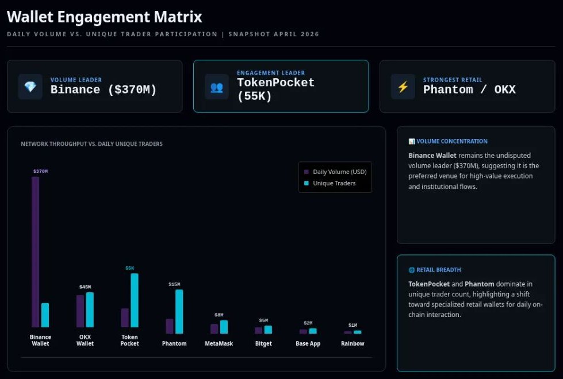Click the Phantom axis label
Viewport: 563px width, 379px height.
click(174, 343)
